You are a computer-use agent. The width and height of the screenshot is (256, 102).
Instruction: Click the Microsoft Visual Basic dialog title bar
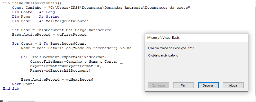(196, 37)
